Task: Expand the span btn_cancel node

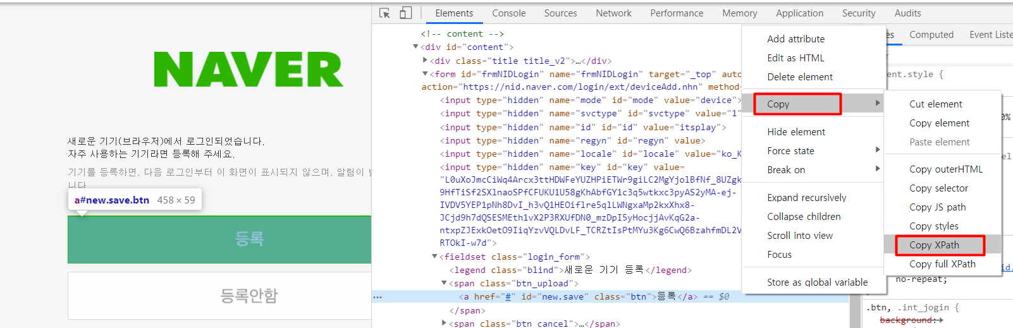Action: 444,323
